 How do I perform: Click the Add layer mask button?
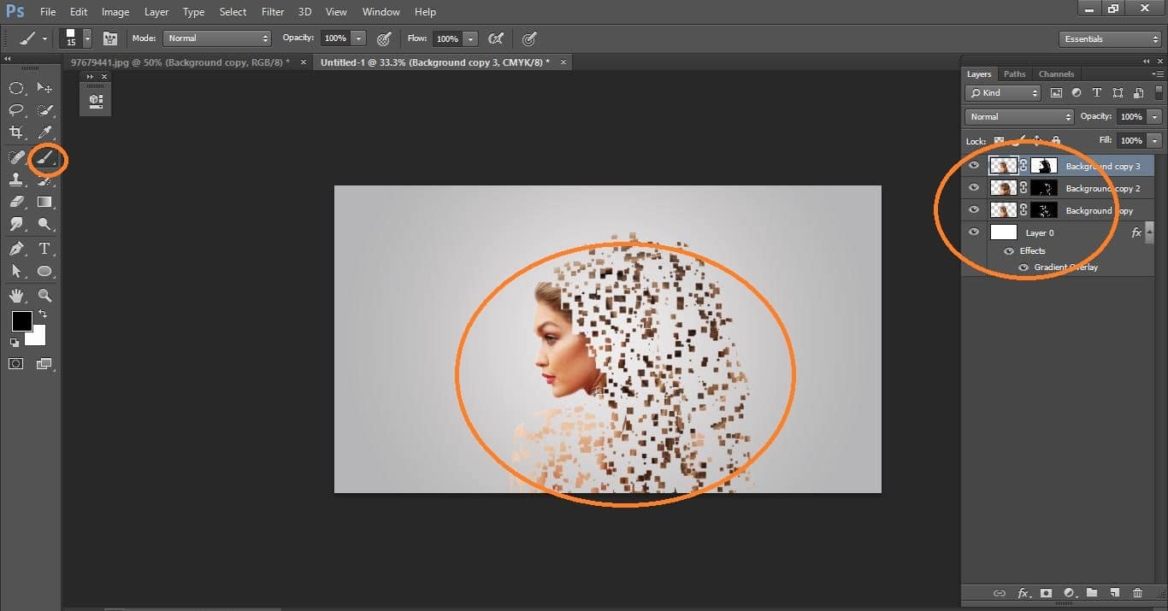(x=1046, y=592)
